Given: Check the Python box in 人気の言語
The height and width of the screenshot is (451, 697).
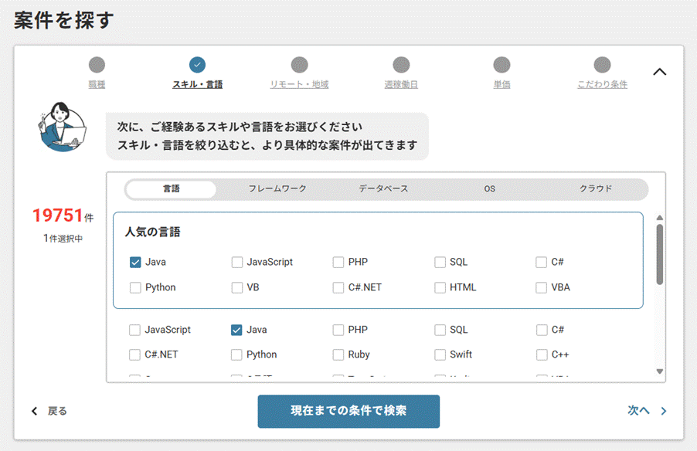Looking at the screenshot, I should [135, 287].
